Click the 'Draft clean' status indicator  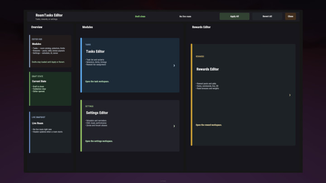coord(140,16)
